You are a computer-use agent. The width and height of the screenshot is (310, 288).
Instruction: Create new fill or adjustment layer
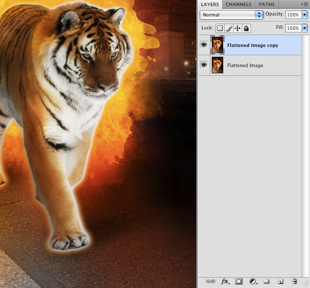[253, 281]
